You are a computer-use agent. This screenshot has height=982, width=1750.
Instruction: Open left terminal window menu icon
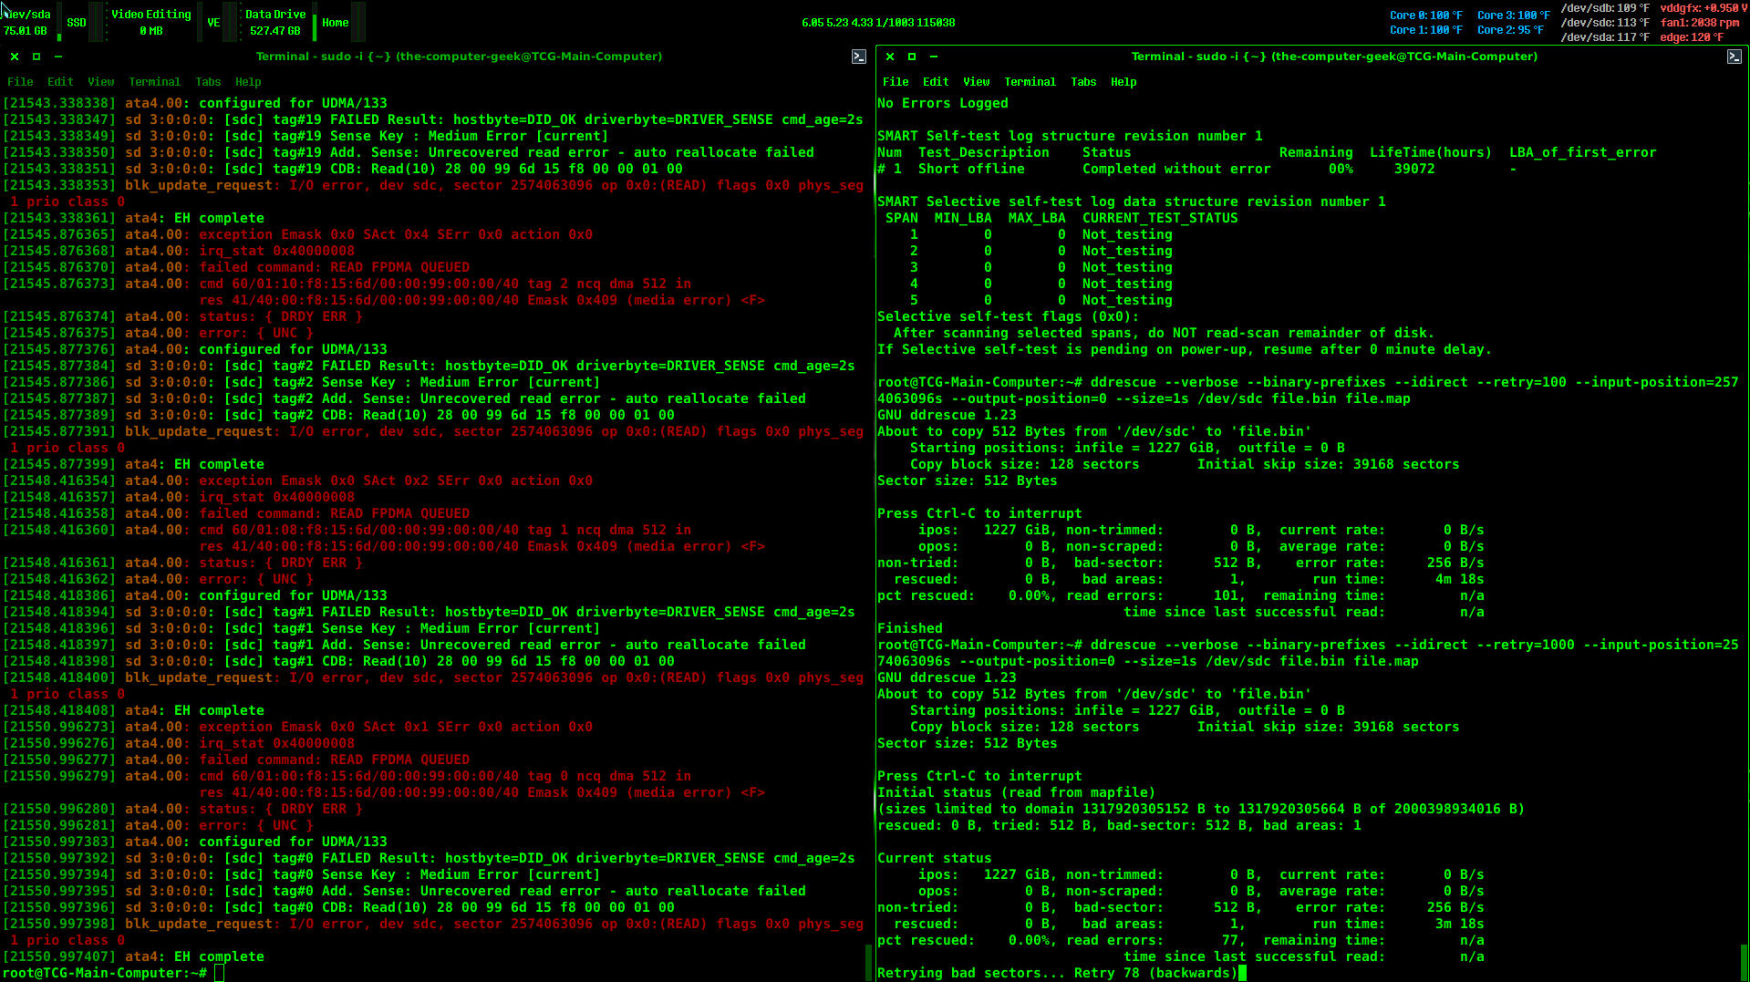(x=858, y=57)
